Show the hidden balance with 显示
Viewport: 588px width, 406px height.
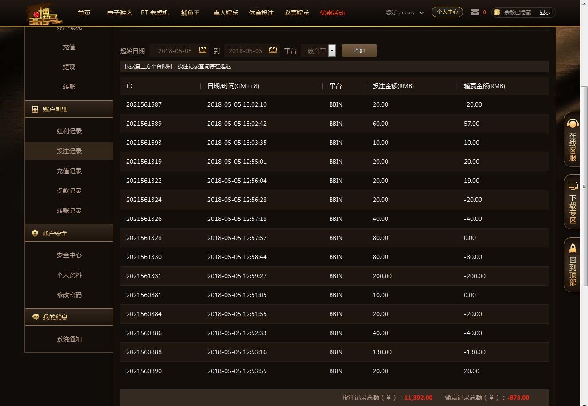click(545, 12)
